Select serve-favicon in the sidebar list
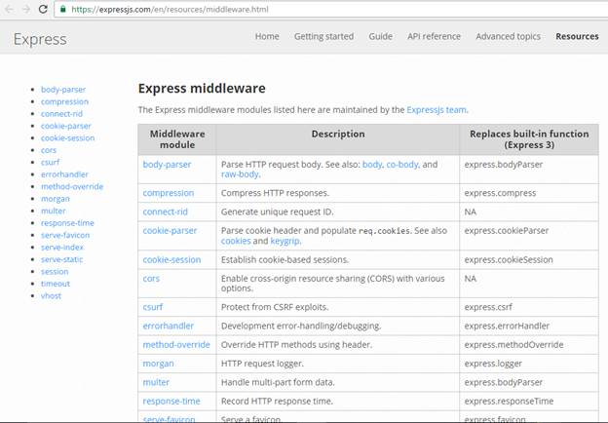The height and width of the screenshot is (423, 608). tap(65, 235)
